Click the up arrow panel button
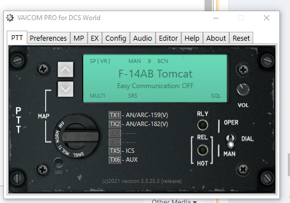This screenshot has width=290, height=203. 65,70
